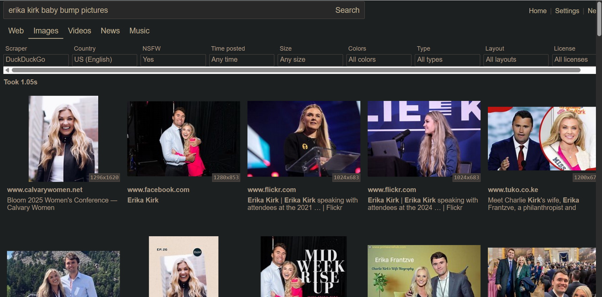Click the filter bar's left scroll arrow
This screenshot has width=602, height=297.
(x=7, y=70)
